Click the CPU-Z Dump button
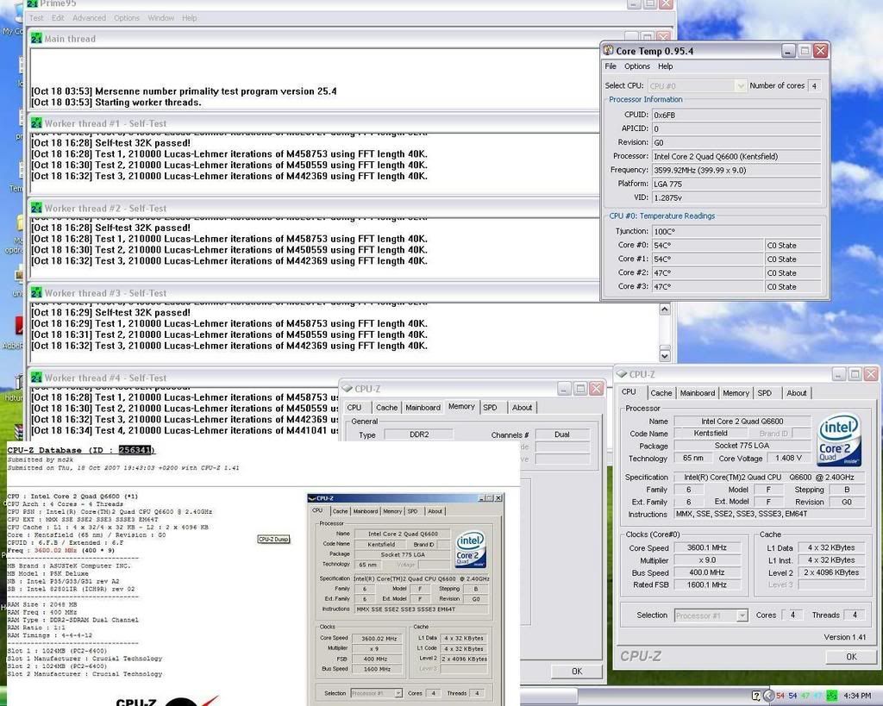 coord(273,540)
